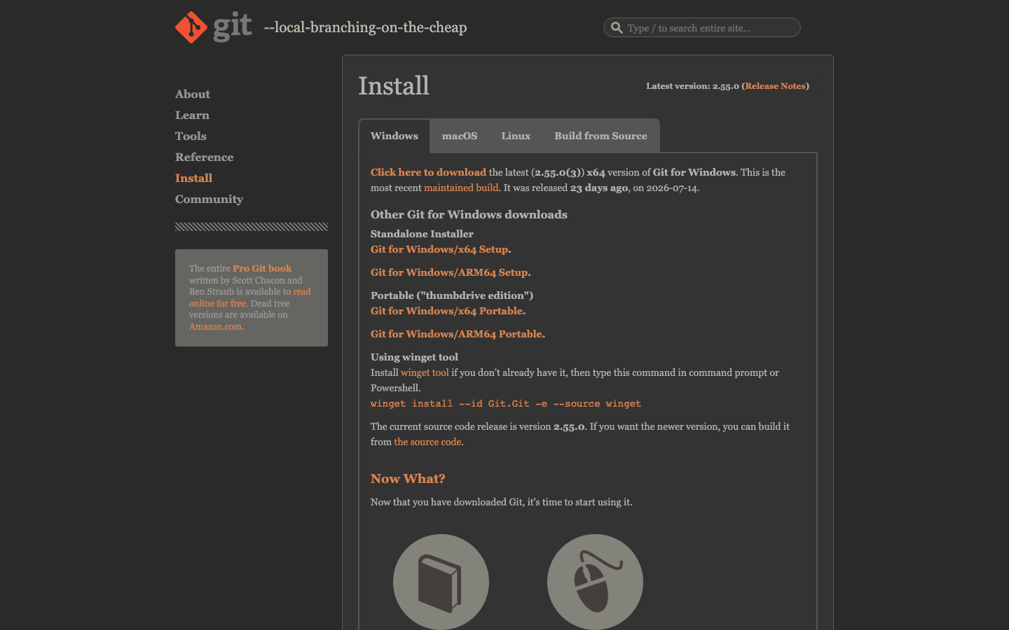The image size is (1009, 630).
Task: Open the 'winget tool' link
Action: [x=425, y=372]
